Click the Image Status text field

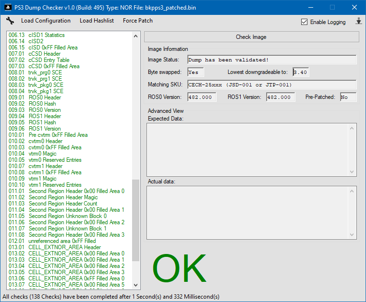[272, 60]
